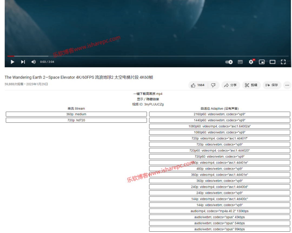Share the video via 分享 button
The width and height of the screenshot is (292, 233).
(x=231, y=85)
